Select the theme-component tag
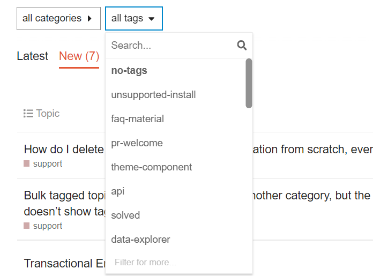373x276 pixels. [151, 167]
